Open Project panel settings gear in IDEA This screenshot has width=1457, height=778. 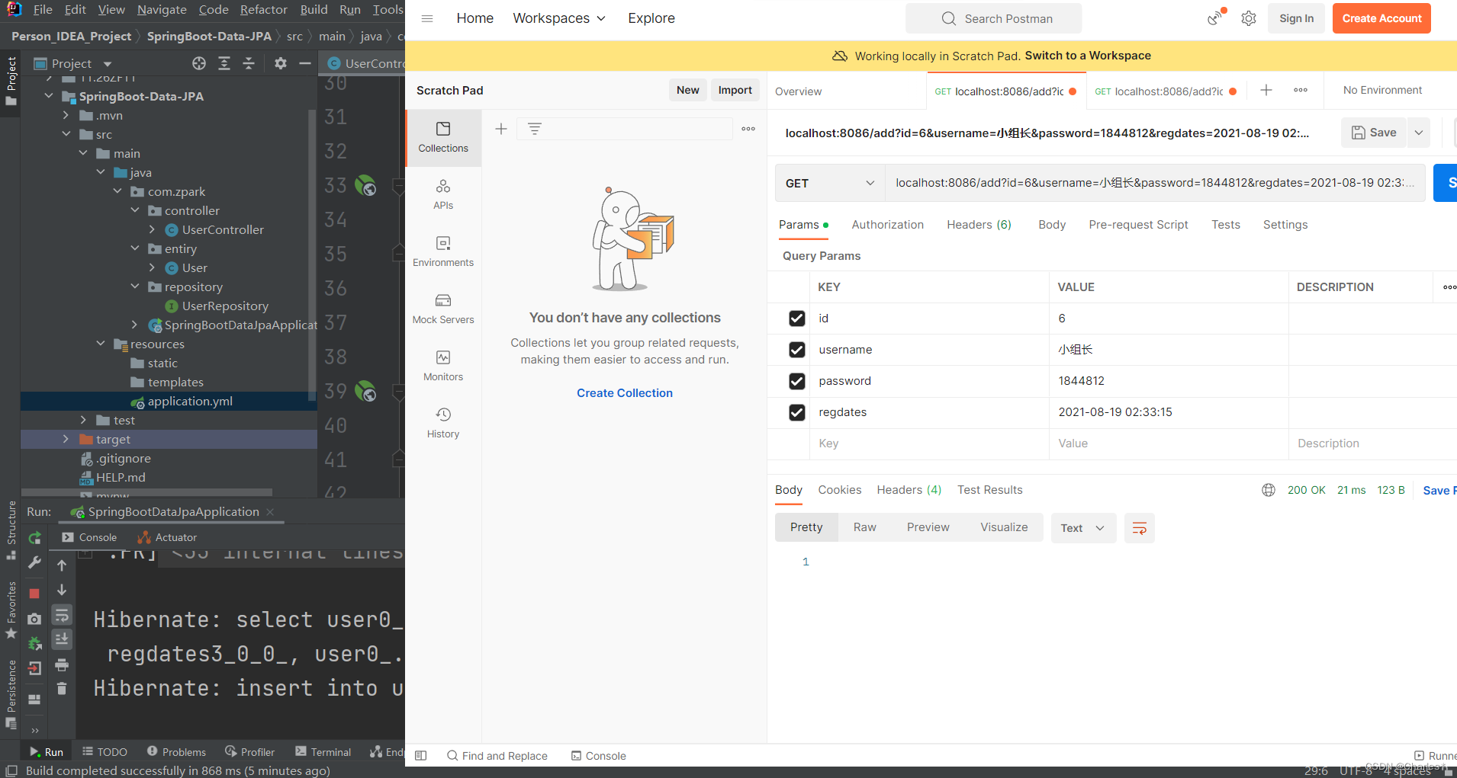281,63
